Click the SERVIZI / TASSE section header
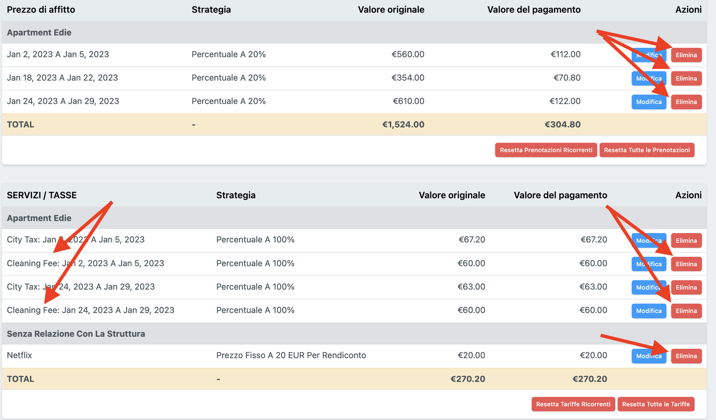Image resolution: width=716 pixels, height=420 pixels. tap(41, 195)
